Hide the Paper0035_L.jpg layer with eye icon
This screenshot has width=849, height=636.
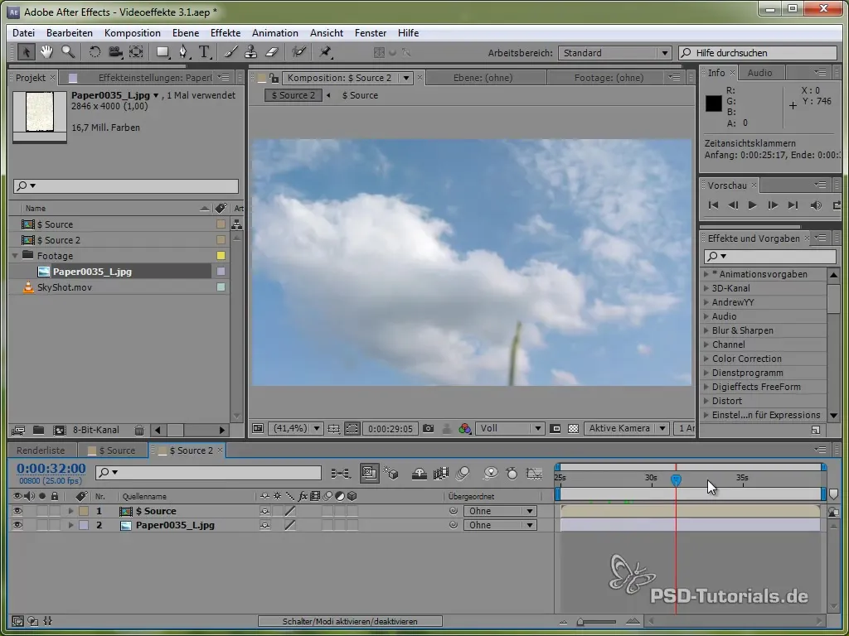(x=18, y=525)
